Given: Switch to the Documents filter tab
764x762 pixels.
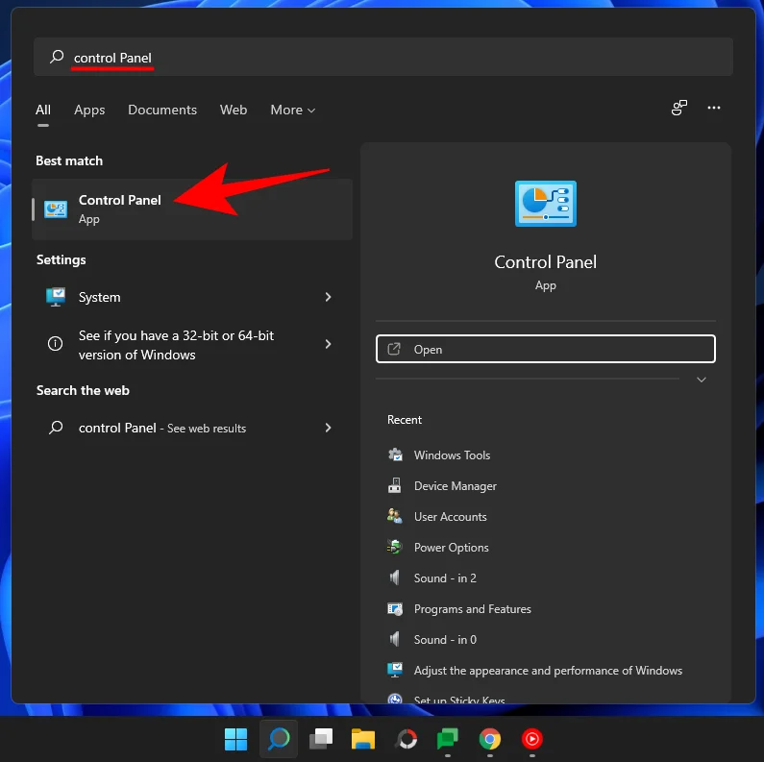Looking at the screenshot, I should (x=162, y=110).
